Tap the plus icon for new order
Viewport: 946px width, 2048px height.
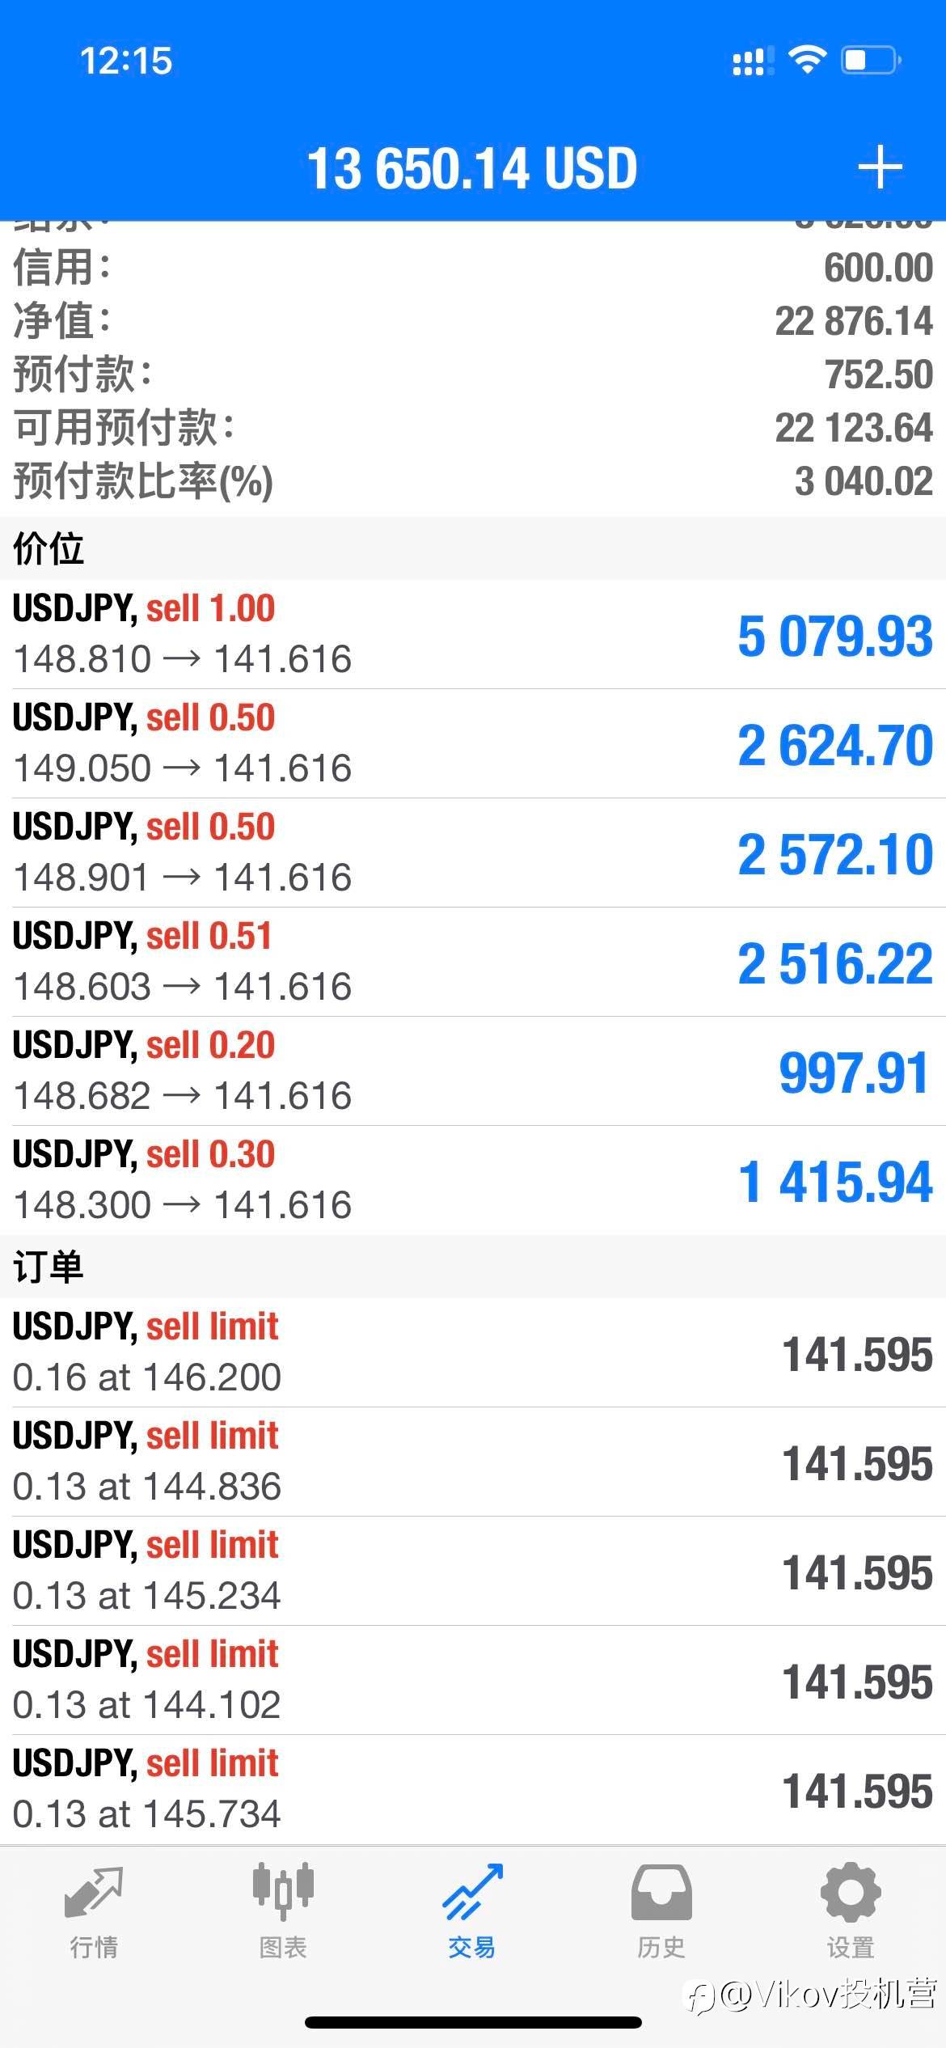[x=880, y=167]
